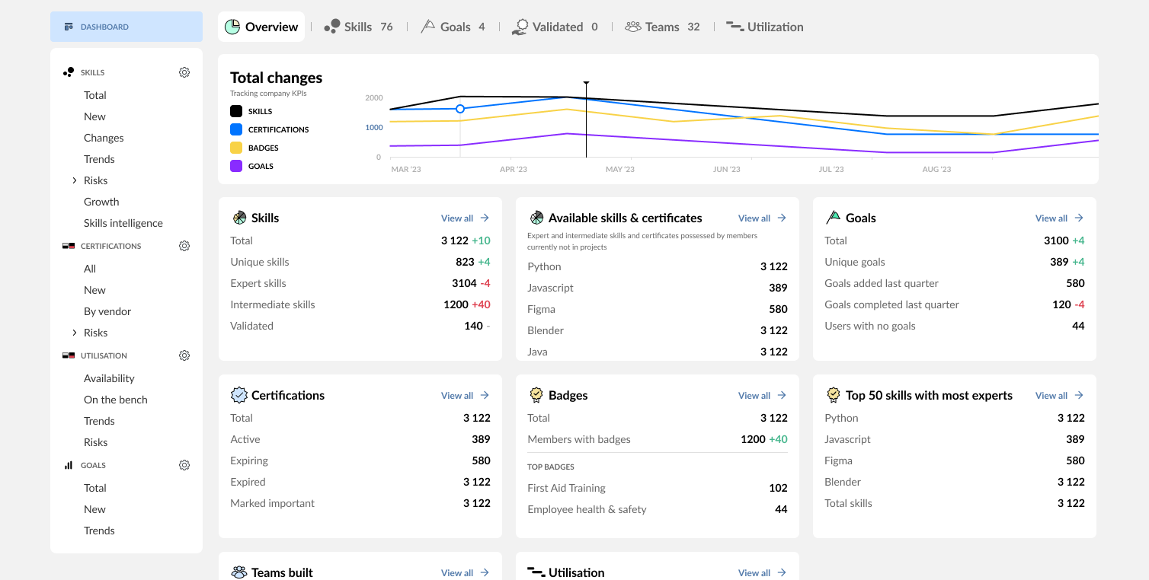Open Skills section settings gear

(184, 72)
